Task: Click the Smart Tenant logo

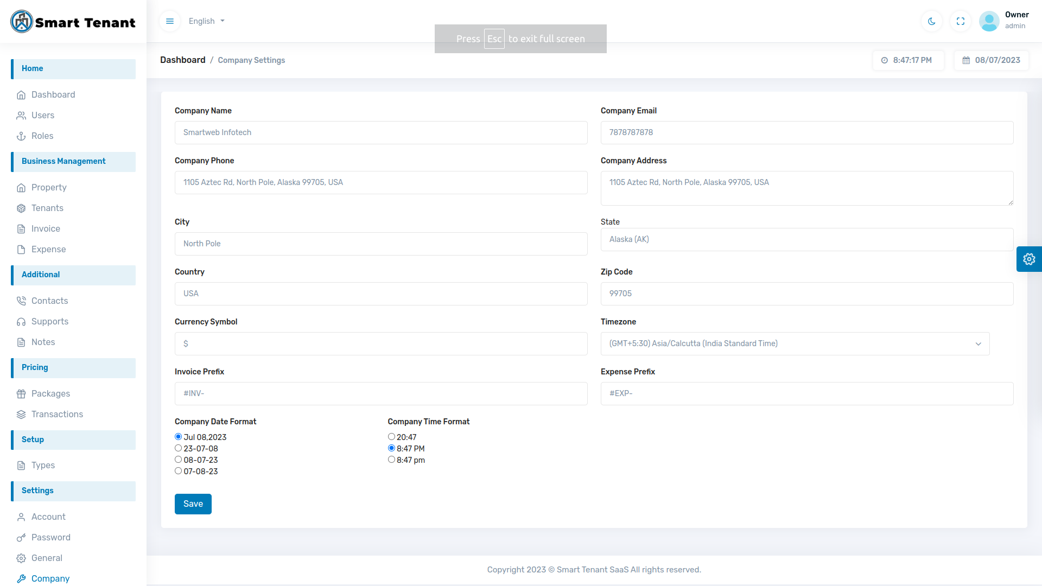Action: [x=73, y=22]
